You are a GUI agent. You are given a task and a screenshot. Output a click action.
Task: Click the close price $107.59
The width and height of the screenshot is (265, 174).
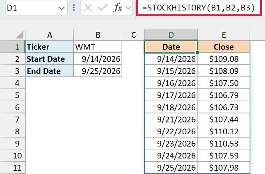tap(224, 156)
